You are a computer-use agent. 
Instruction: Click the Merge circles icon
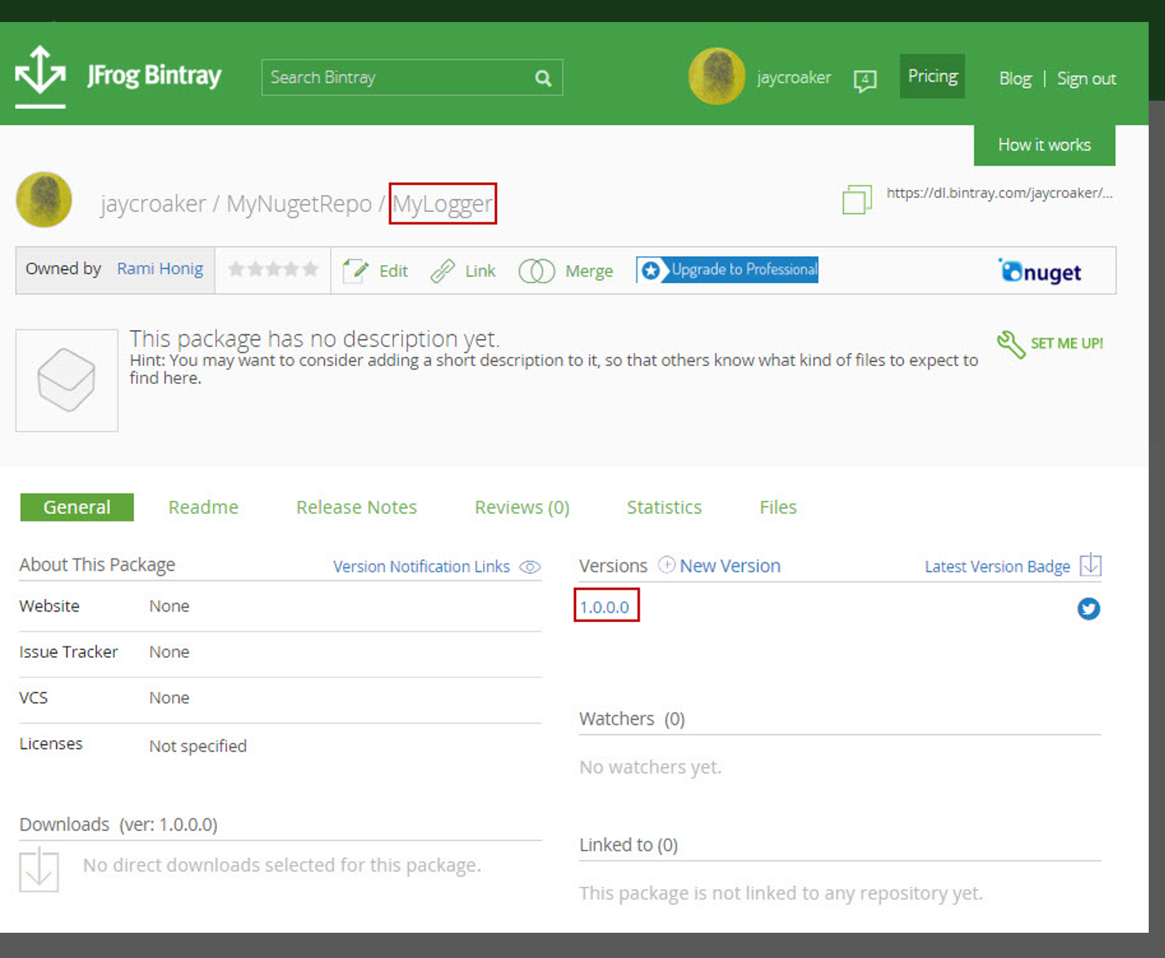536,271
